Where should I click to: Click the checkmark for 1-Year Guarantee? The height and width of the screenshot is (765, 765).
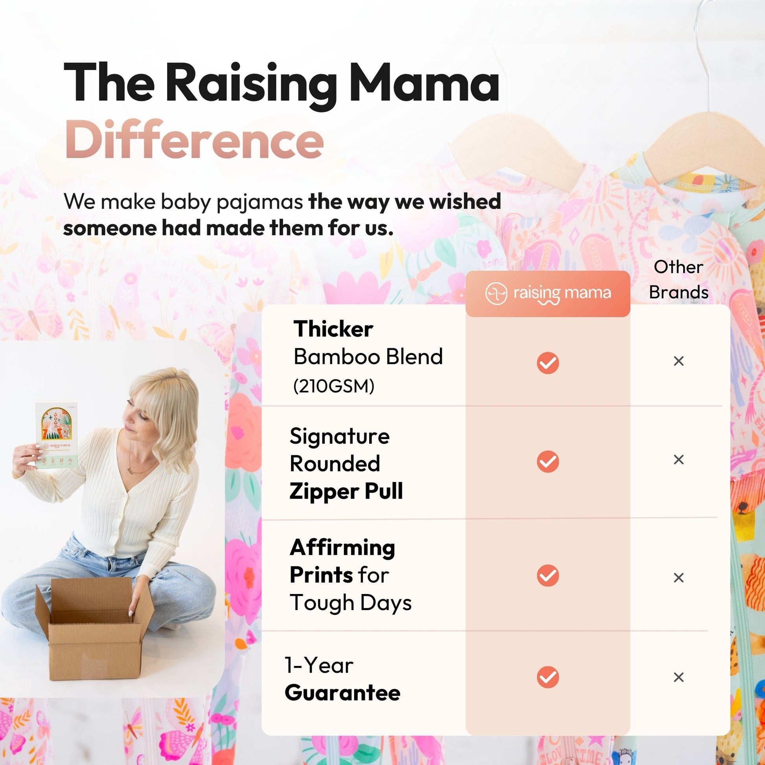tap(548, 677)
